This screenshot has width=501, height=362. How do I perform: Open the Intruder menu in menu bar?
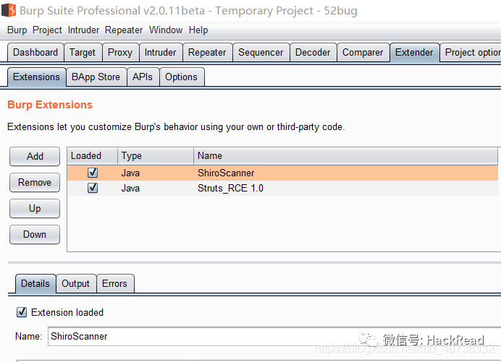pyautogui.click(x=83, y=30)
